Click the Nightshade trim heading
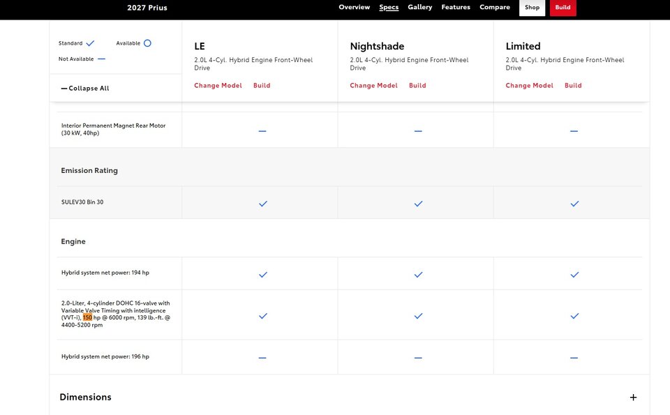The height and width of the screenshot is (415, 670). click(x=377, y=46)
